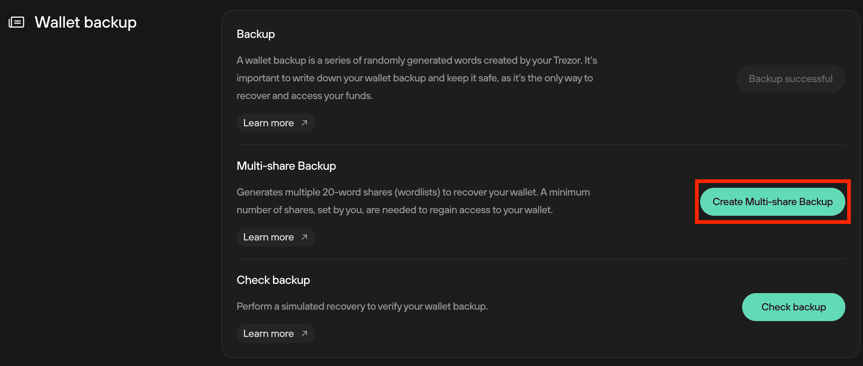Image resolution: width=863 pixels, height=366 pixels.
Task: Click the disabled Backup successful button
Action: coord(790,79)
